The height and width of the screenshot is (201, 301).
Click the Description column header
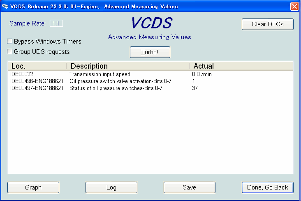pyautogui.click(x=127, y=66)
